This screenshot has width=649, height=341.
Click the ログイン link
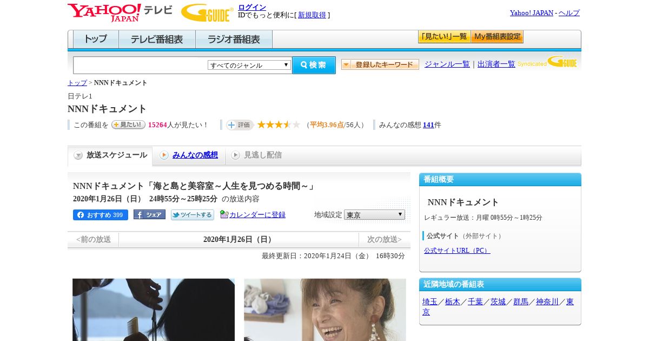[252, 7]
